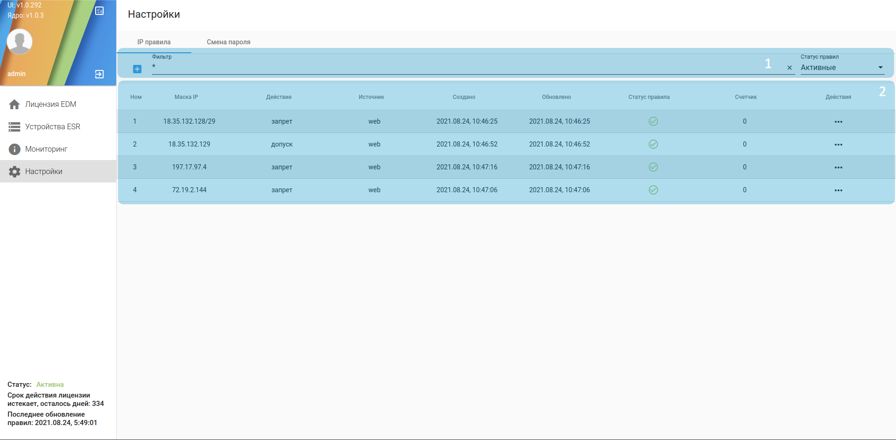Click the Устройства ESR list icon

point(14,127)
